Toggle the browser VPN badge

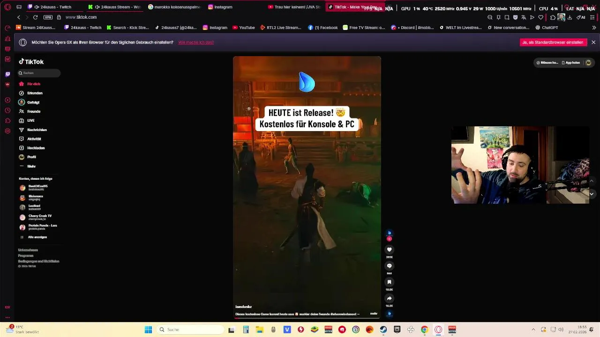48,17
